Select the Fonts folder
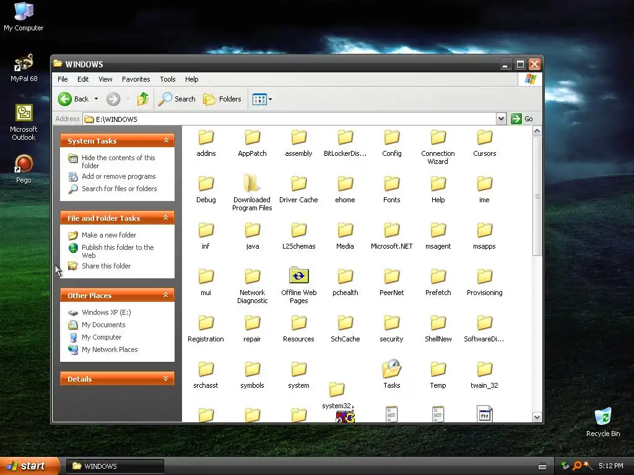This screenshot has height=475, width=634. tap(392, 189)
